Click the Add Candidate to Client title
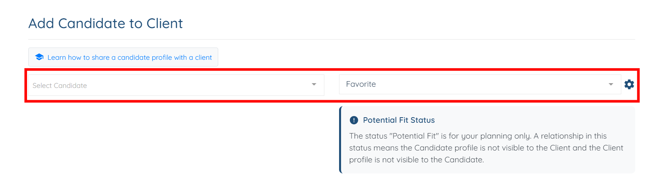The height and width of the screenshot is (179, 669). pyautogui.click(x=106, y=23)
